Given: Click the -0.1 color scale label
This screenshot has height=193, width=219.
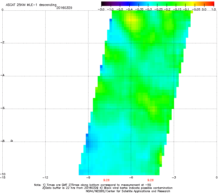Looking at the screenshot, I should [x=186, y=10].
